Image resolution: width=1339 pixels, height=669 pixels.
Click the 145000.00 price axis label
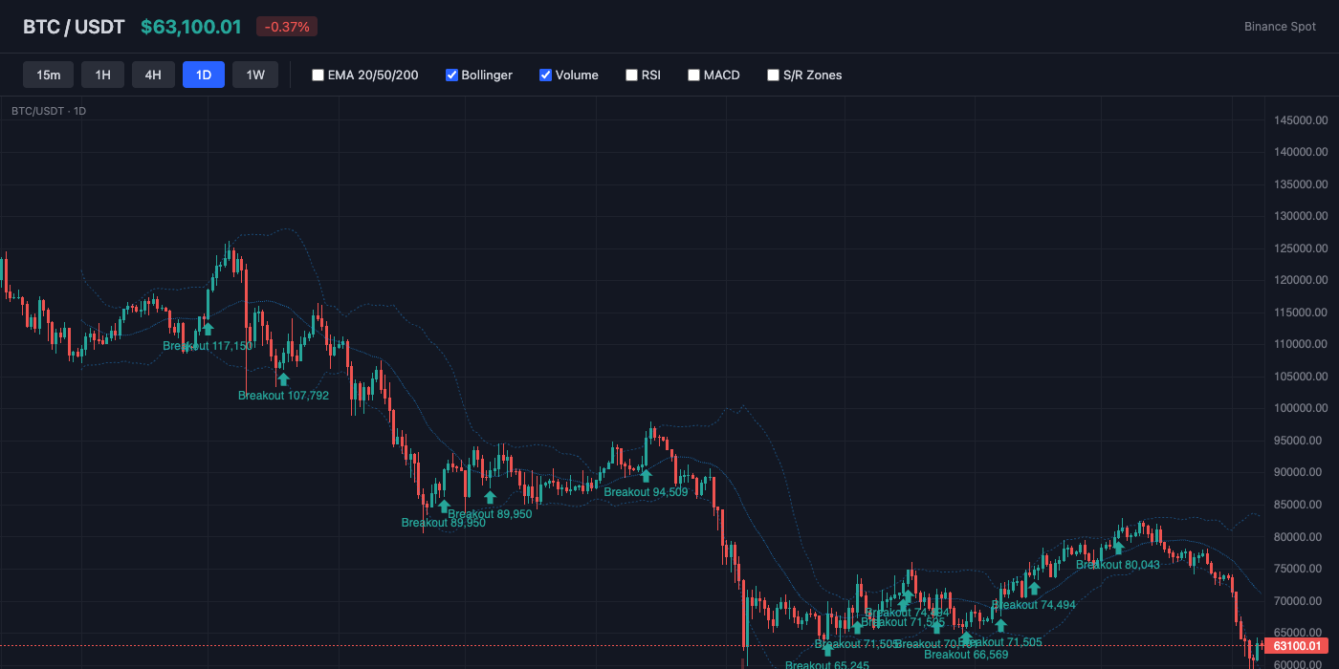coord(1301,120)
